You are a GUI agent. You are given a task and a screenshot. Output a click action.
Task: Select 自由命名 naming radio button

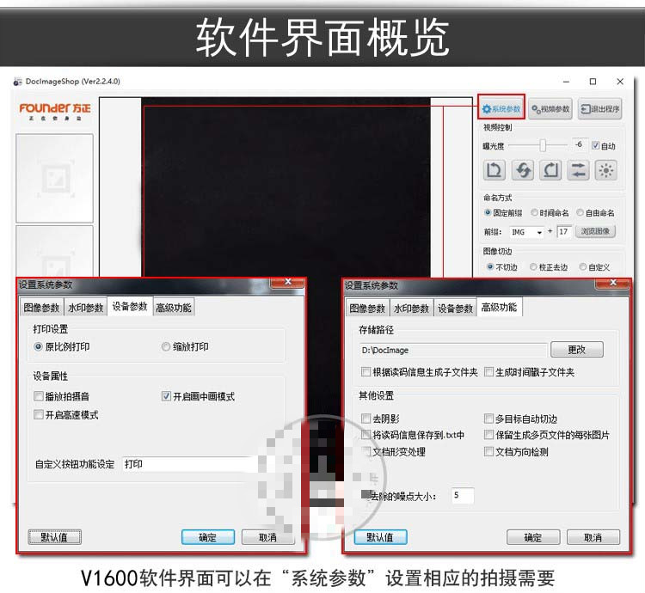tap(580, 212)
